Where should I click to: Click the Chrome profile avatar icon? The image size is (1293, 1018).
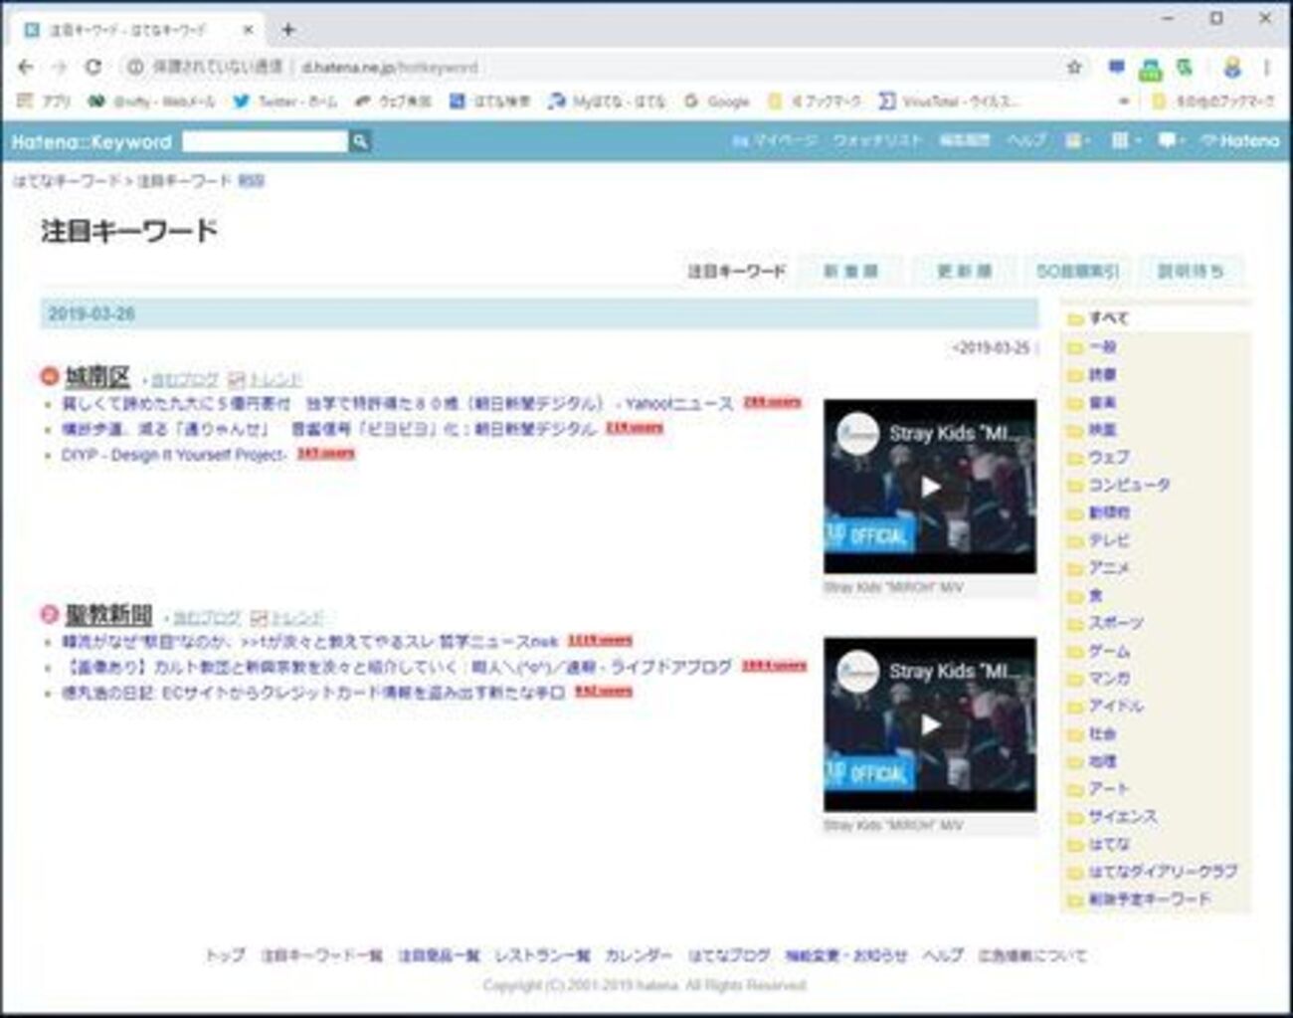(x=1232, y=67)
